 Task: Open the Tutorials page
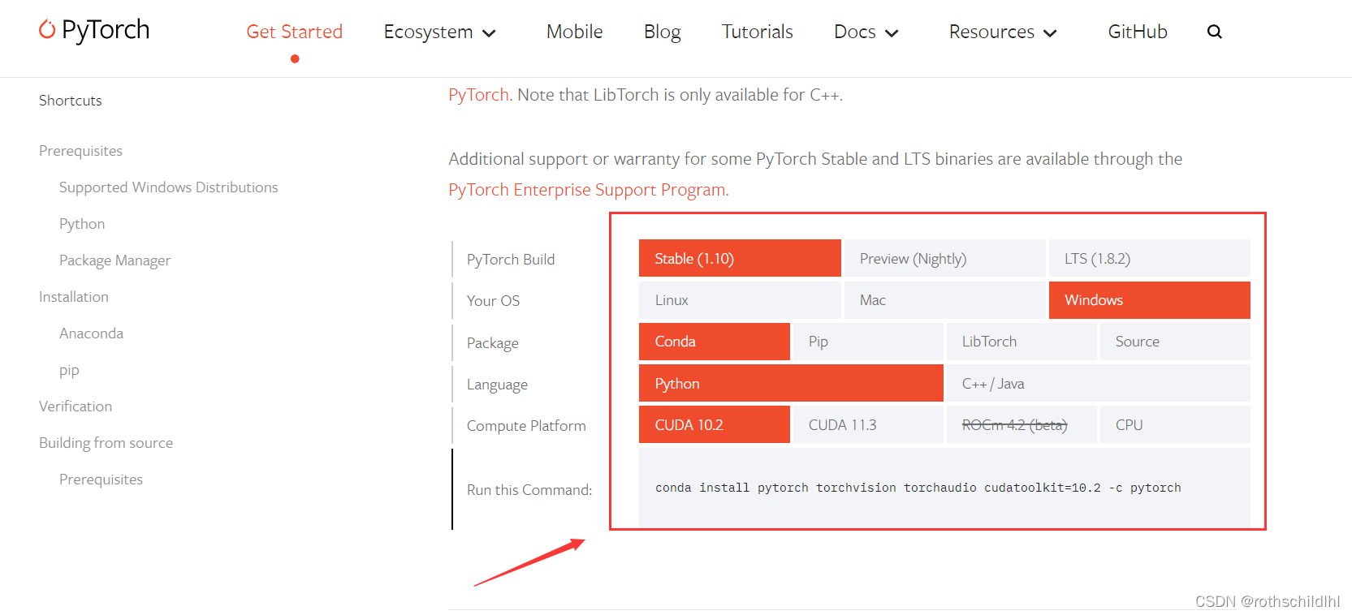tap(757, 32)
